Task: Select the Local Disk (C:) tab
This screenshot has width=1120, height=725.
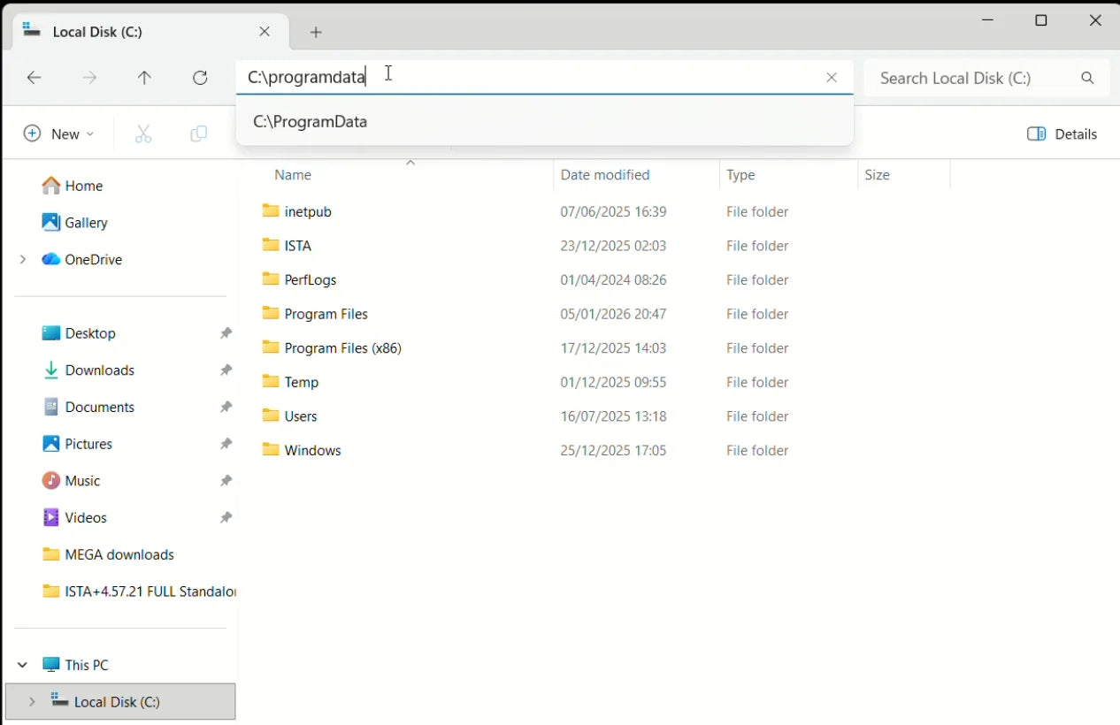Action: coord(149,32)
